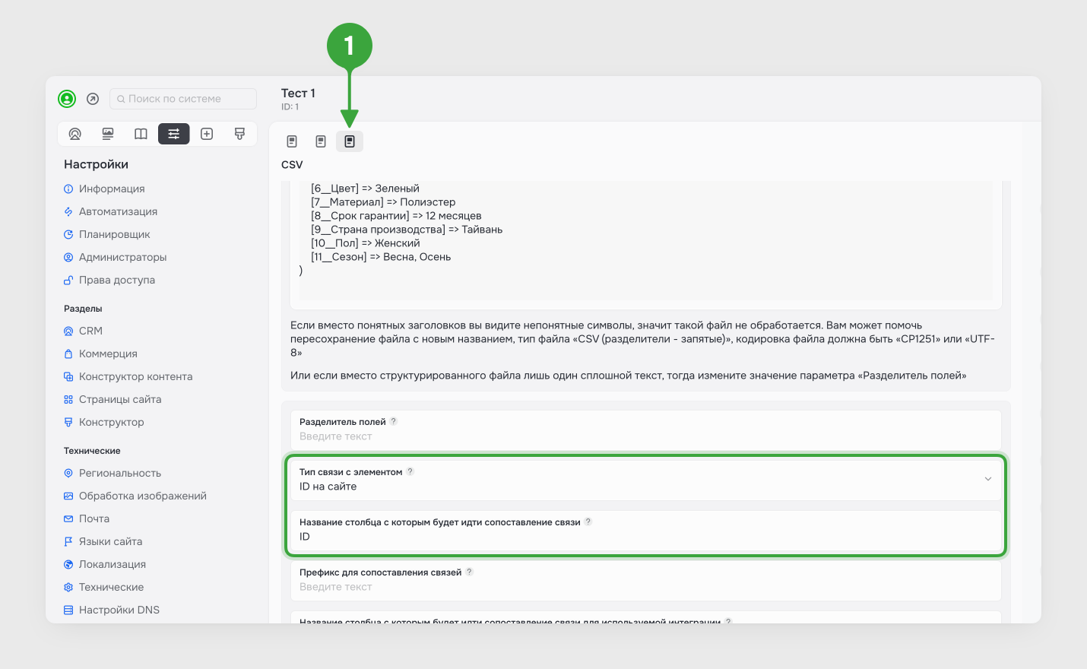Click the plus-in-square add icon

click(x=207, y=134)
